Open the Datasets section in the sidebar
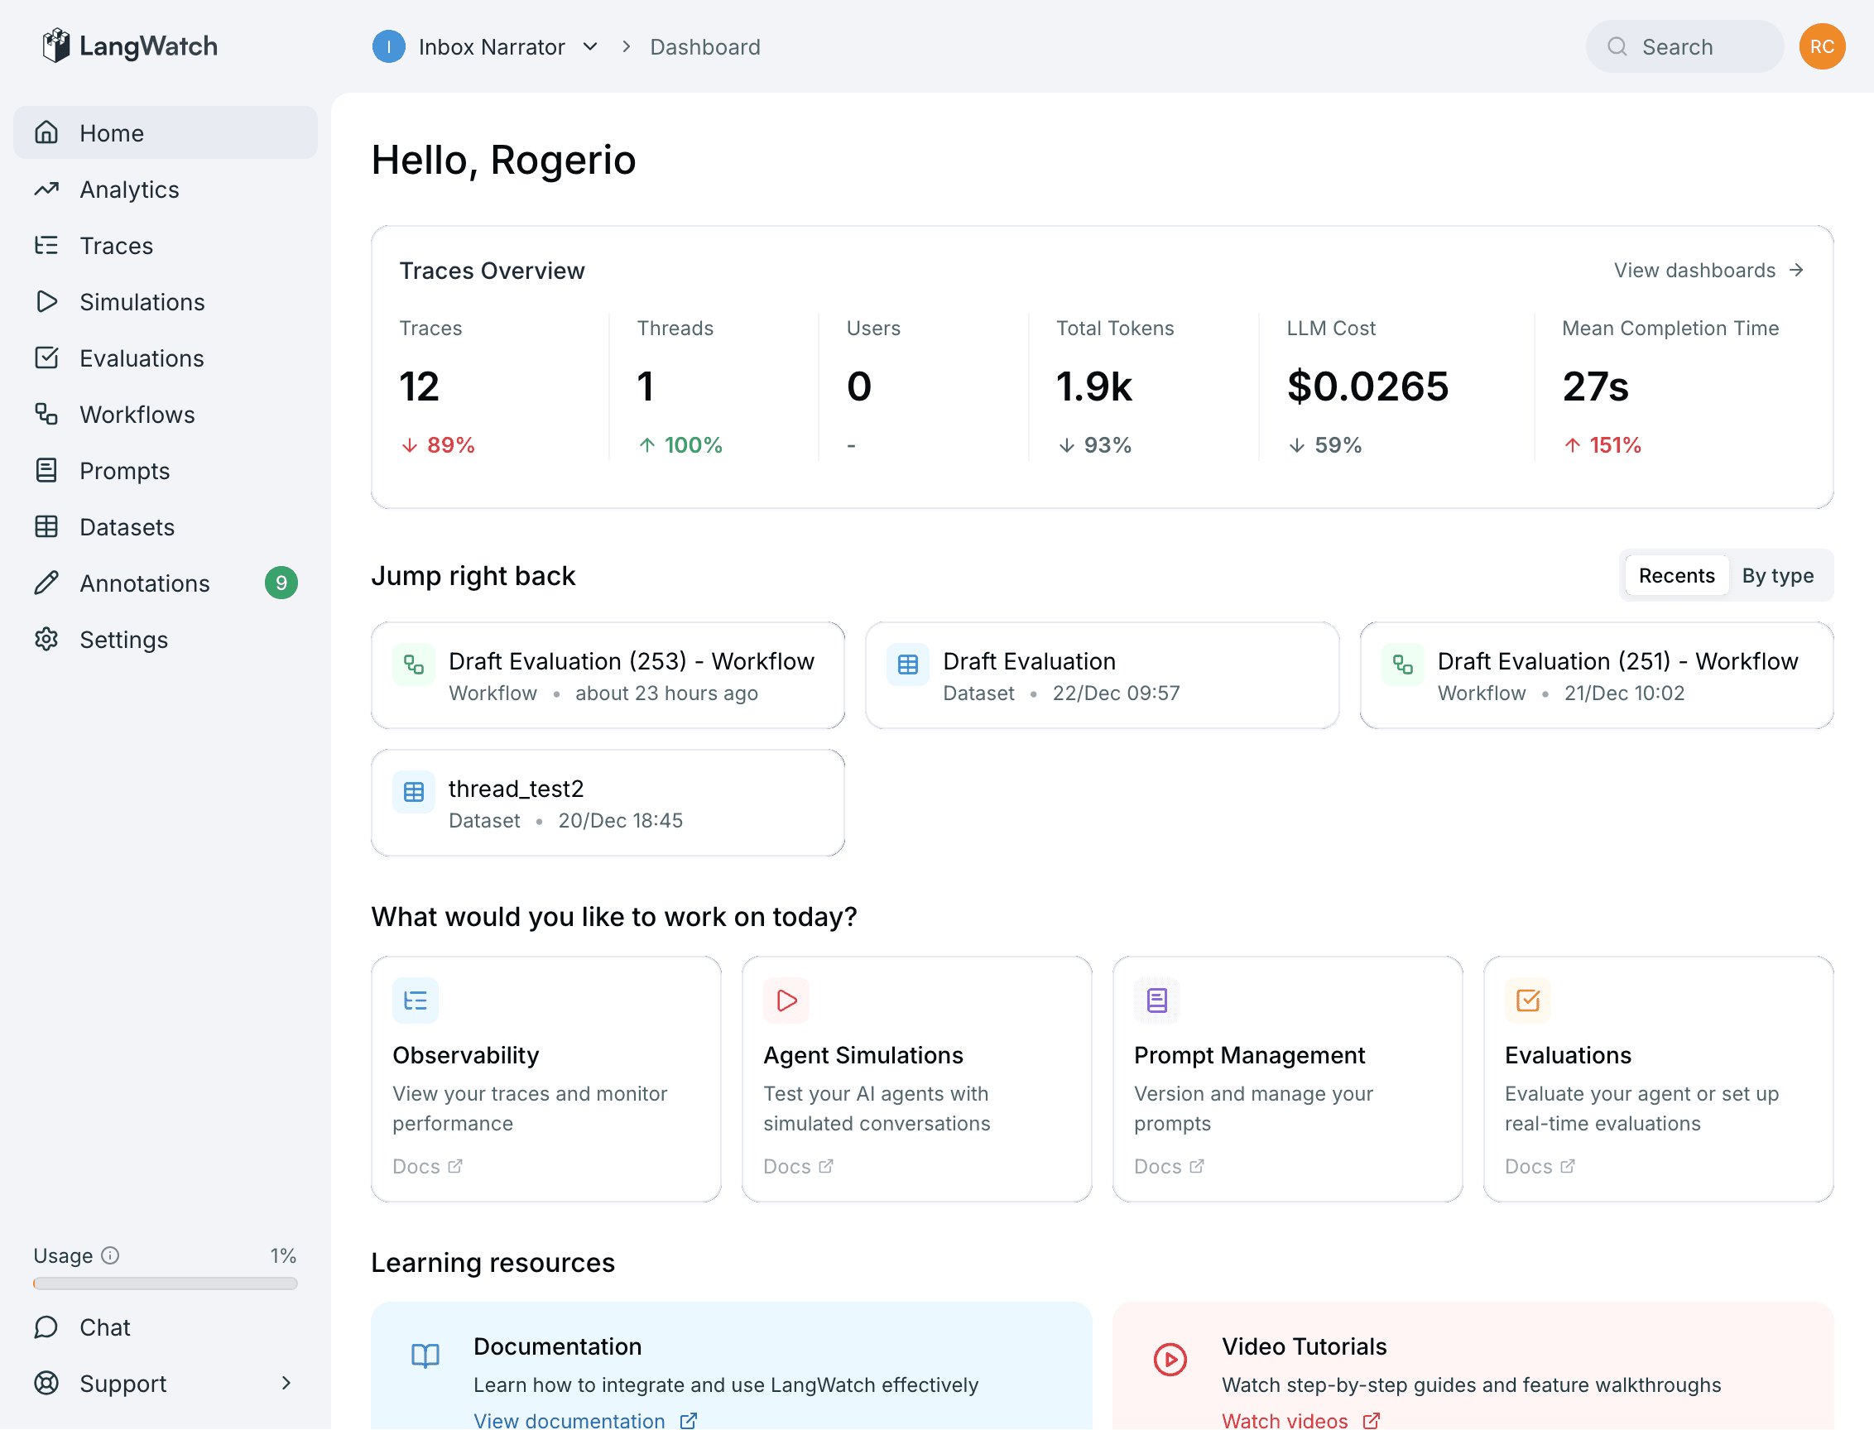Viewport: 1874px width, 1430px height. 127,527
